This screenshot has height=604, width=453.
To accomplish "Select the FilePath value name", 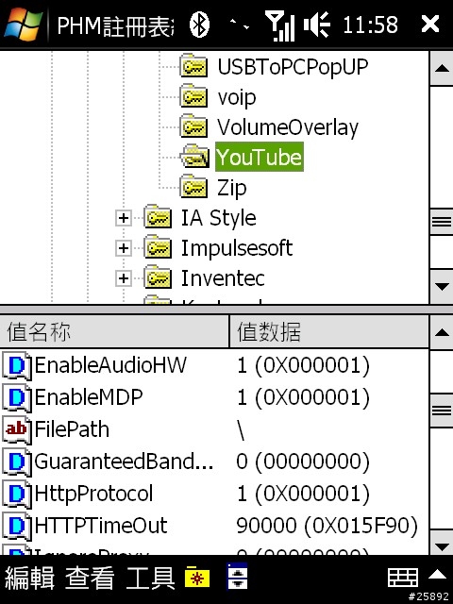I will 72,429.
